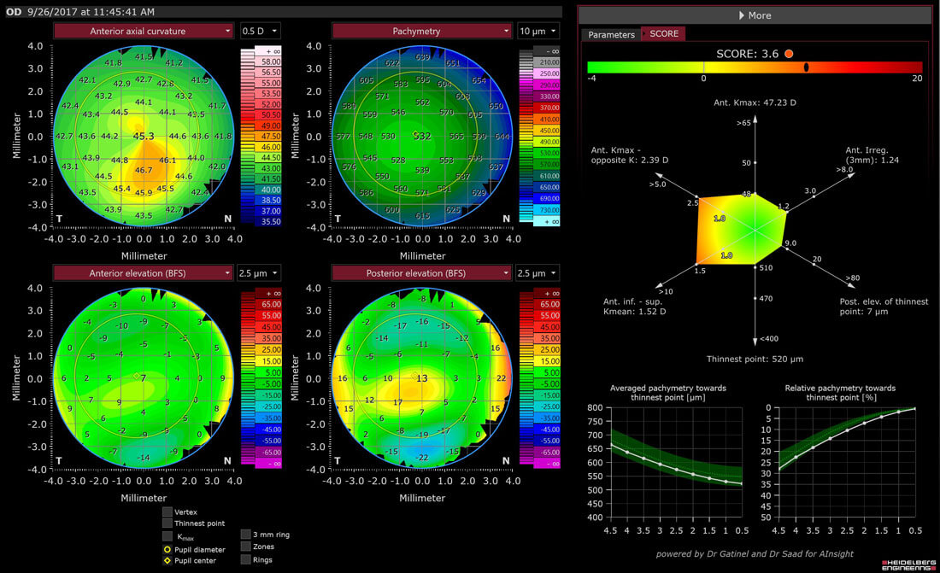Toggle the Vertex marker checkbox

[x=167, y=512]
